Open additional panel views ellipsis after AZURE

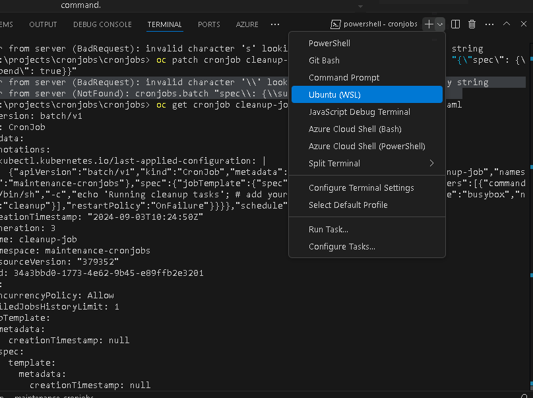click(275, 24)
